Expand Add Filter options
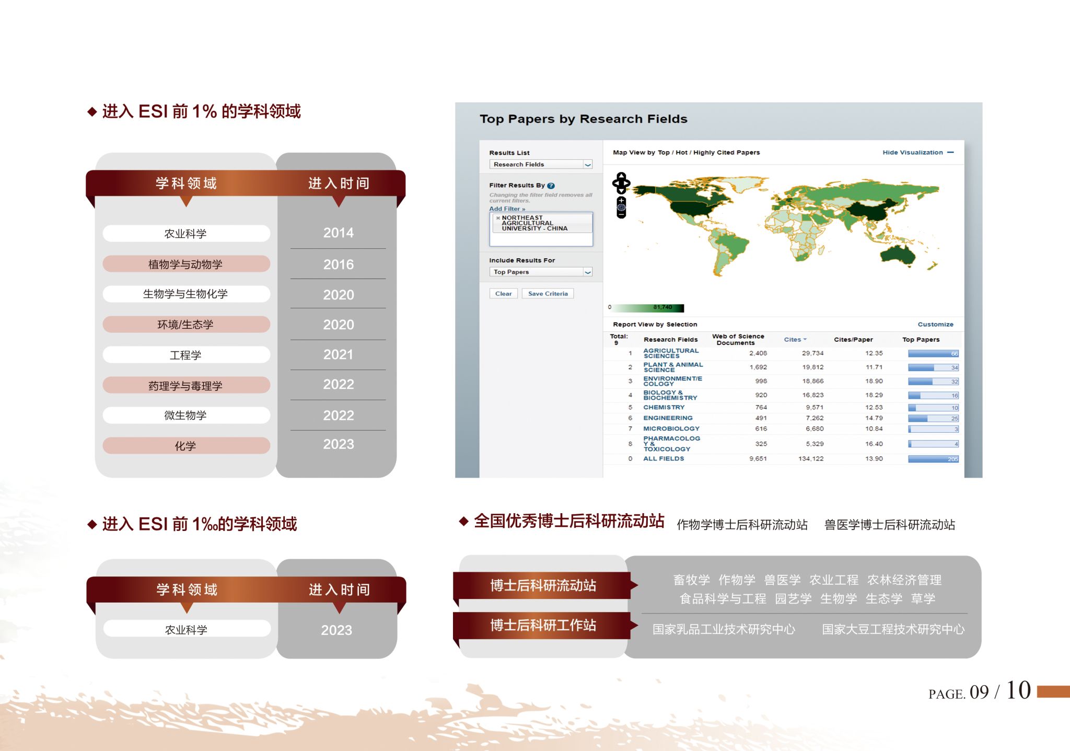Image resolution: width=1070 pixels, height=751 pixels. [507, 209]
